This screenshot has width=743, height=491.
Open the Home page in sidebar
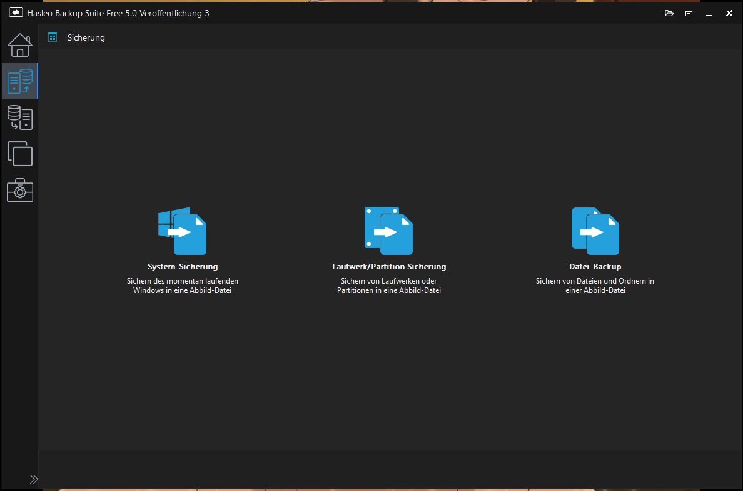point(20,45)
